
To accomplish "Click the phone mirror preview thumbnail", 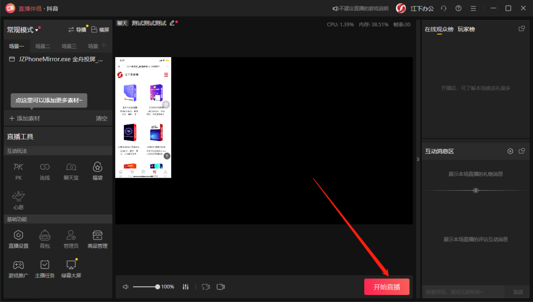I will tap(143, 117).
